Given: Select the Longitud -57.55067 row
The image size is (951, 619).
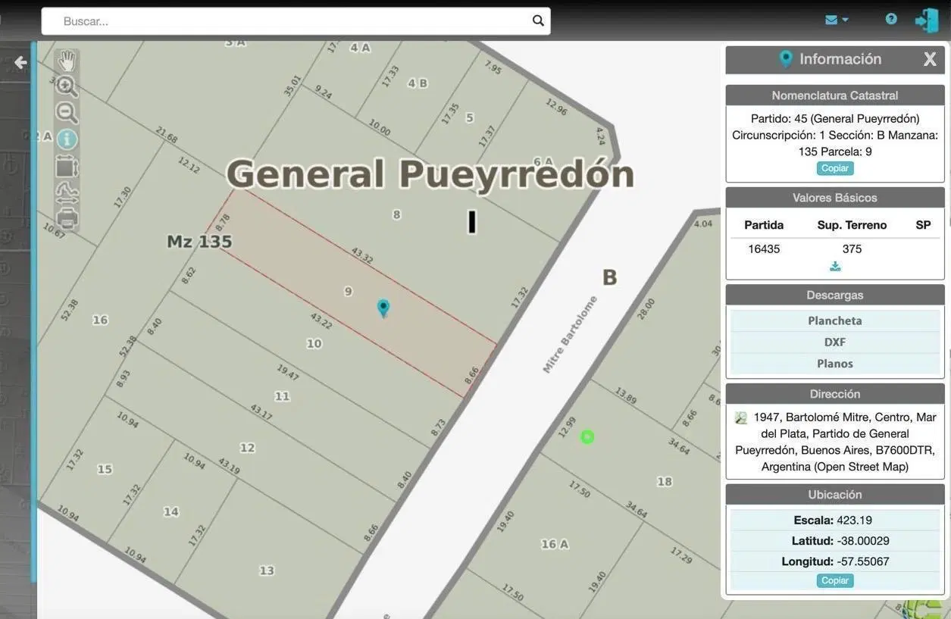Looking at the screenshot, I should [835, 561].
